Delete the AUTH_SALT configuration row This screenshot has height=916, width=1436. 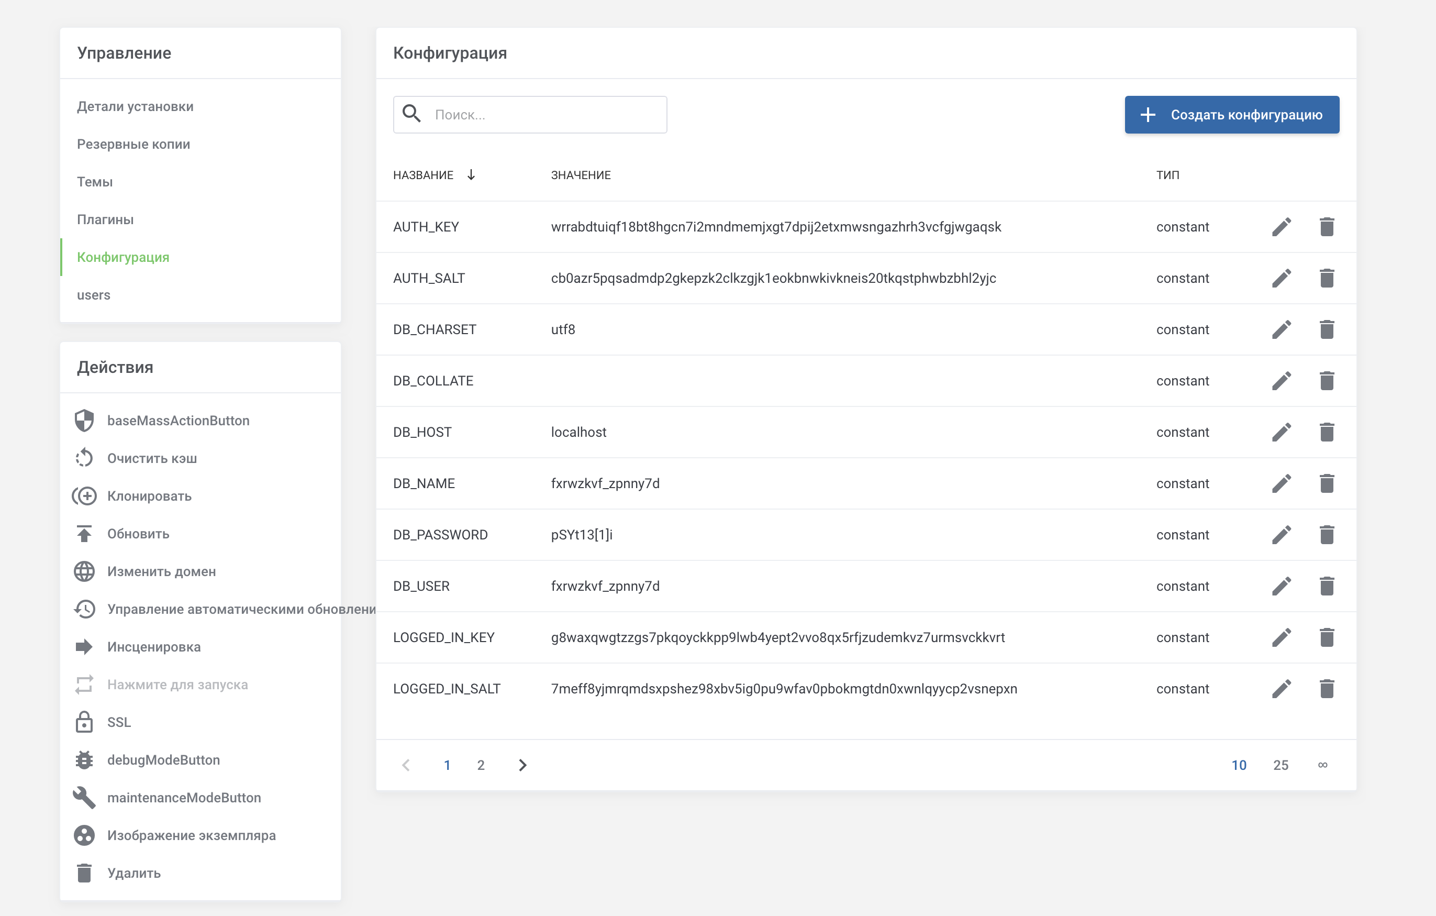coord(1326,278)
